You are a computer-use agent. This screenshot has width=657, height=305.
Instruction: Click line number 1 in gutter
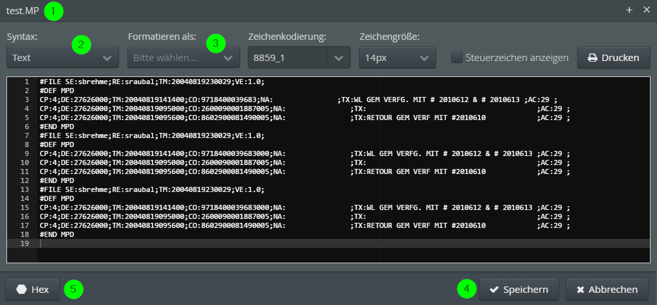tap(27, 82)
